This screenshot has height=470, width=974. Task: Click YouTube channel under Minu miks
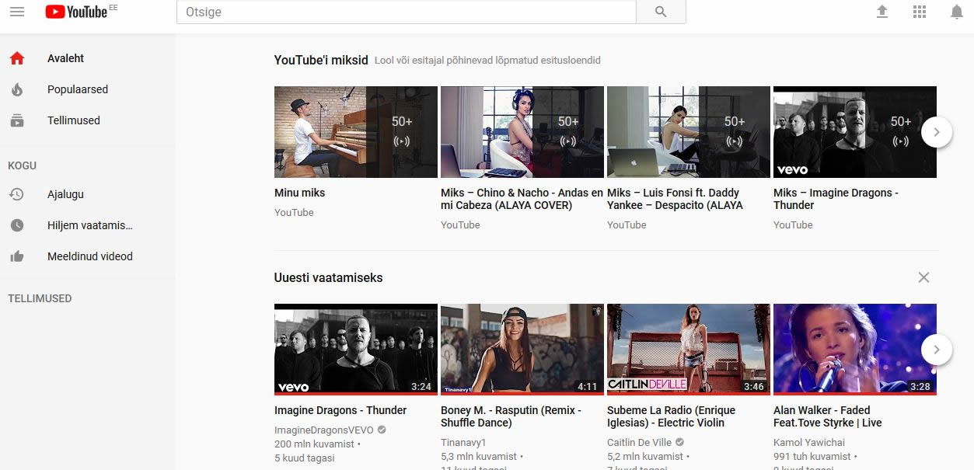coord(294,212)
